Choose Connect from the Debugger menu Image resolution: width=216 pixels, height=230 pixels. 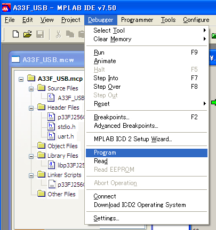(147, 196)
